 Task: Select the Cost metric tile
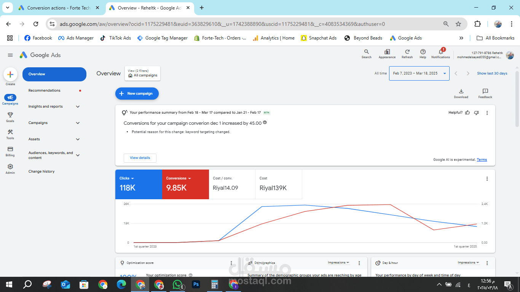(279, 184)
